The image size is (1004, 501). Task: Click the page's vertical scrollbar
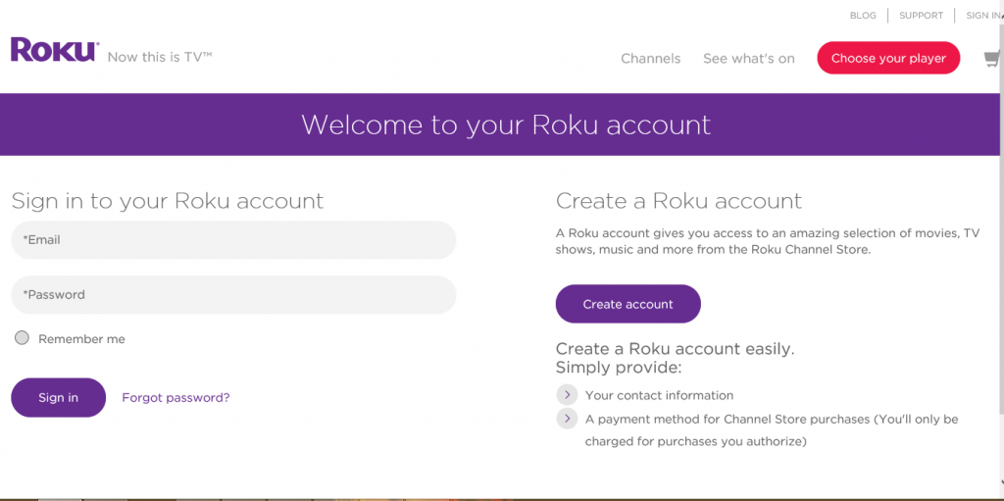coord(999,245)
